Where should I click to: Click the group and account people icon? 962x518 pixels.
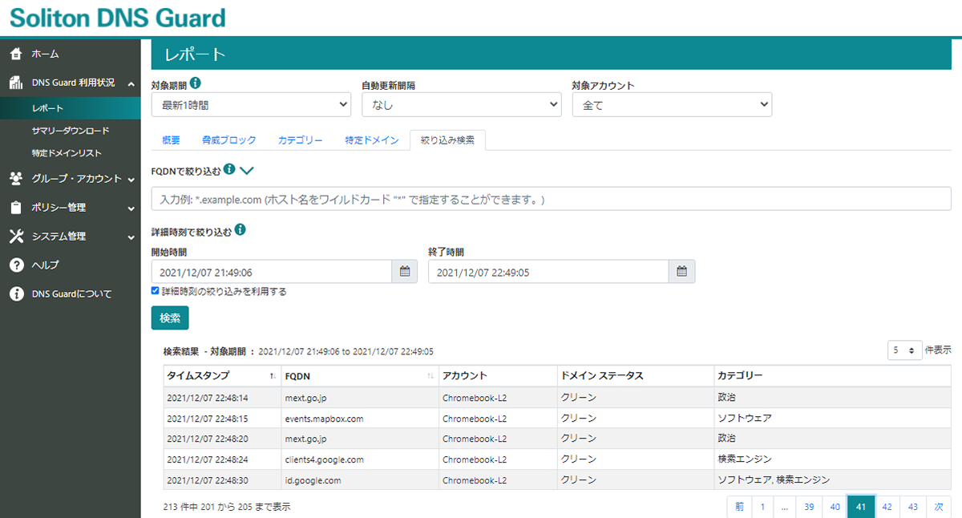tap(15, 179)
